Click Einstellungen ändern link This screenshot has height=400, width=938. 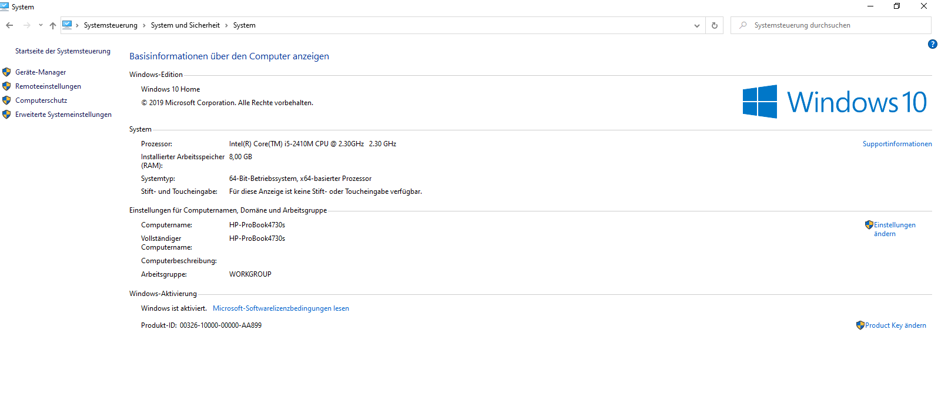[895, 229]
